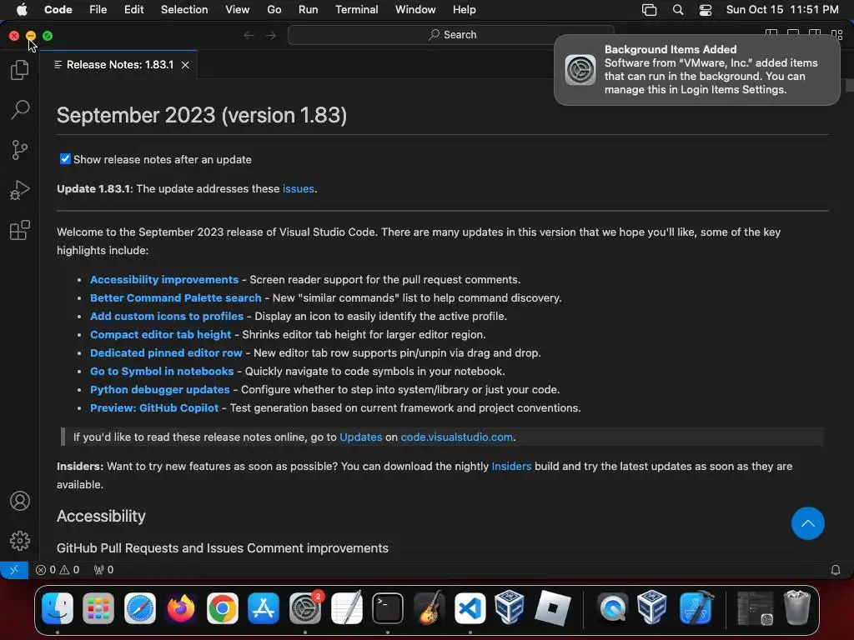The height and width of the screenshot is (640, 854).
Task: Open the Go menu
Action: (x=274, y=10)
